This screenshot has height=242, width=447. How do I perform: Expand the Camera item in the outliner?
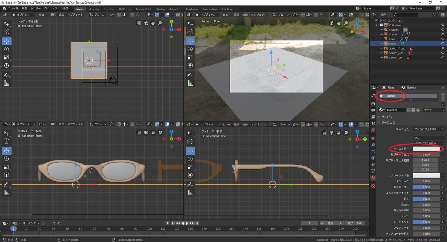click(x=381, y=30)
